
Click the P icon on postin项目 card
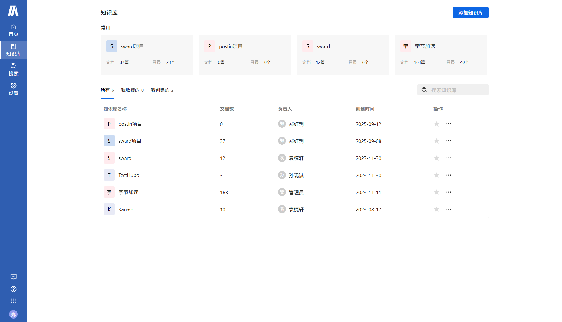point(210,46)
